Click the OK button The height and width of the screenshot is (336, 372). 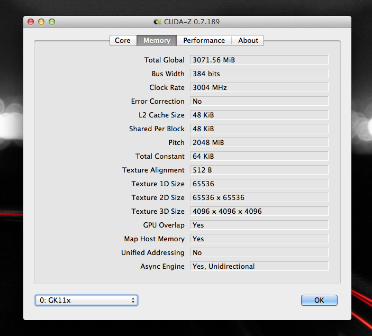tap(319, 300)
